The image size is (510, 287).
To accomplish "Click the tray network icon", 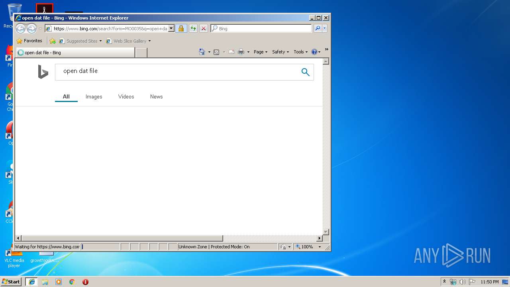I will (453, 282).
